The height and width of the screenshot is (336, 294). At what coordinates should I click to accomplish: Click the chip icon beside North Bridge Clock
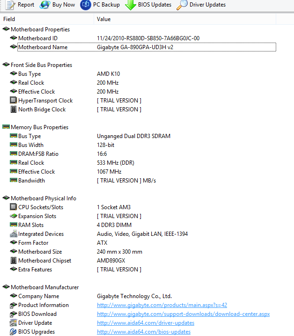[13, 110]
